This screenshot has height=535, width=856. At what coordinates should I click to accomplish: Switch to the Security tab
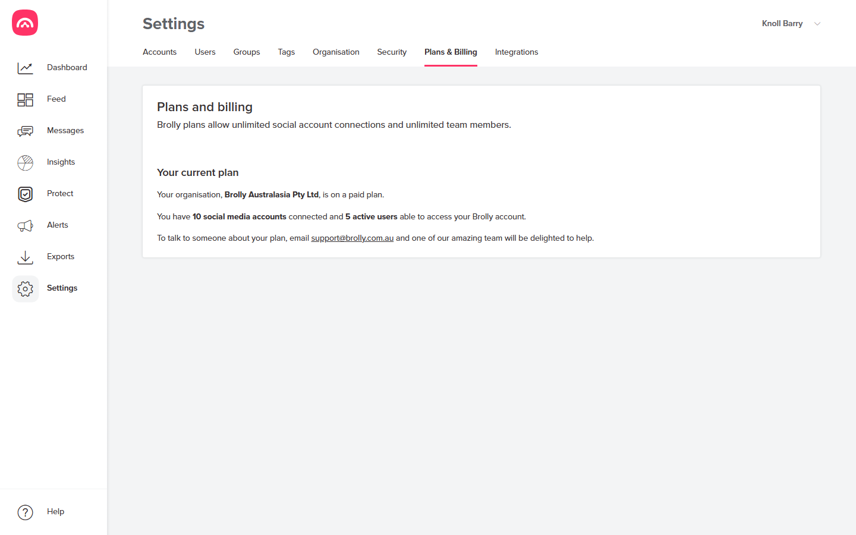(x=392, y=52)
